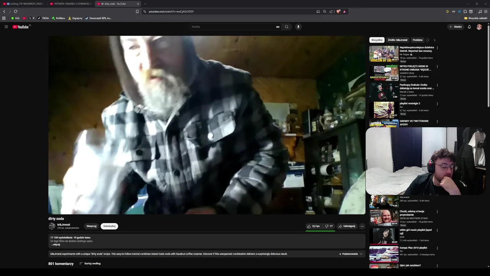Open browser main menu hamburger

(x=486, y=11)
